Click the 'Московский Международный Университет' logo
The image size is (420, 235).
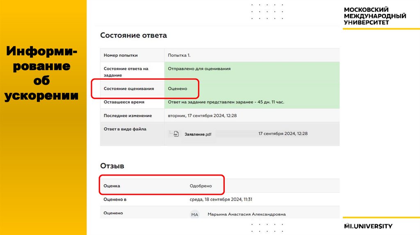pos(375,16)
